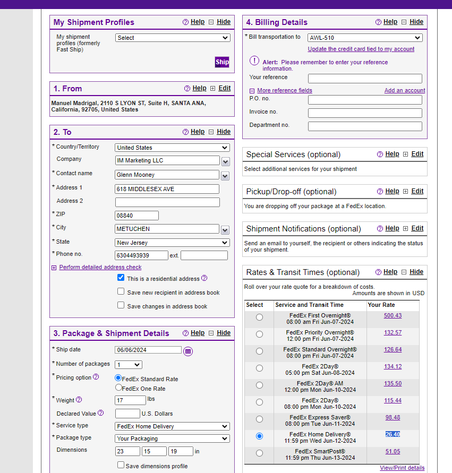Viewport: 452px width, 473px height.
Task: Click the Address 2 input field
Action: click(167, 202)
